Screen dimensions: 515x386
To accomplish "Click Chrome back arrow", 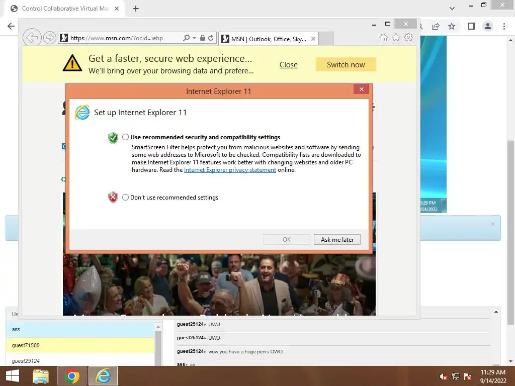I will [x=11, y=26].
